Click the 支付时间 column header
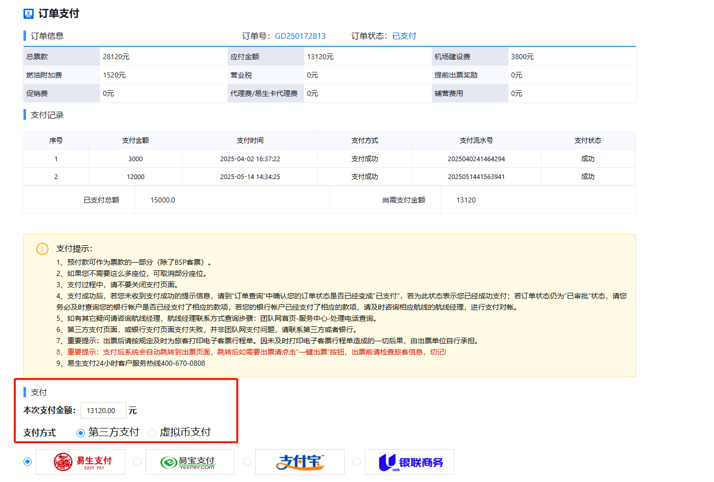 [x=250, y=140]
